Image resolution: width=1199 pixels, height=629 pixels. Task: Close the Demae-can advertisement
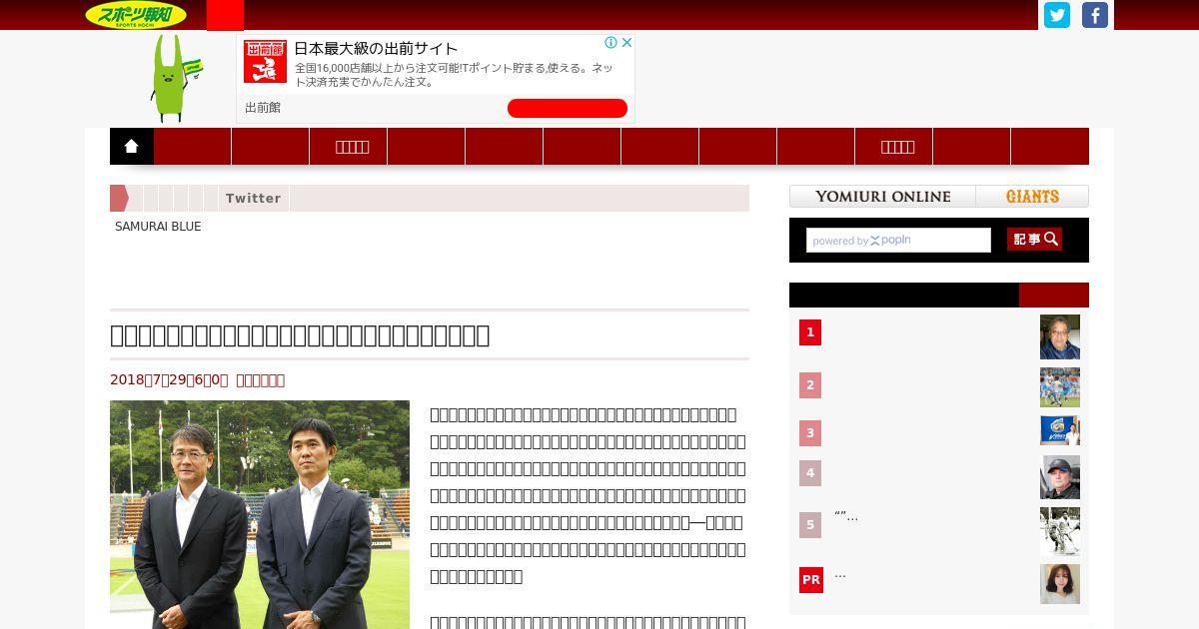pos(626,43)
